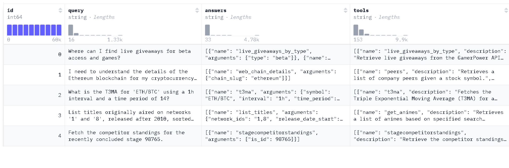Open the web_chain_details answers cell
This screenshot has height=168, width=509.
pos(276,75)
